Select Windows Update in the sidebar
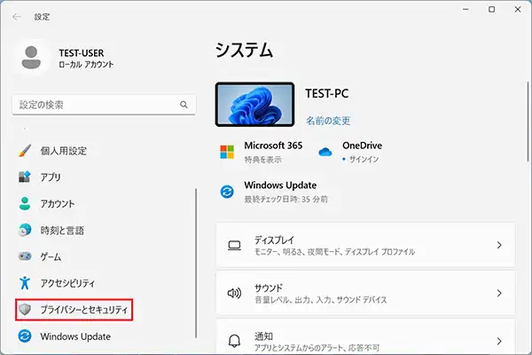Screen dimensions: 532x355 click(75, 336)
